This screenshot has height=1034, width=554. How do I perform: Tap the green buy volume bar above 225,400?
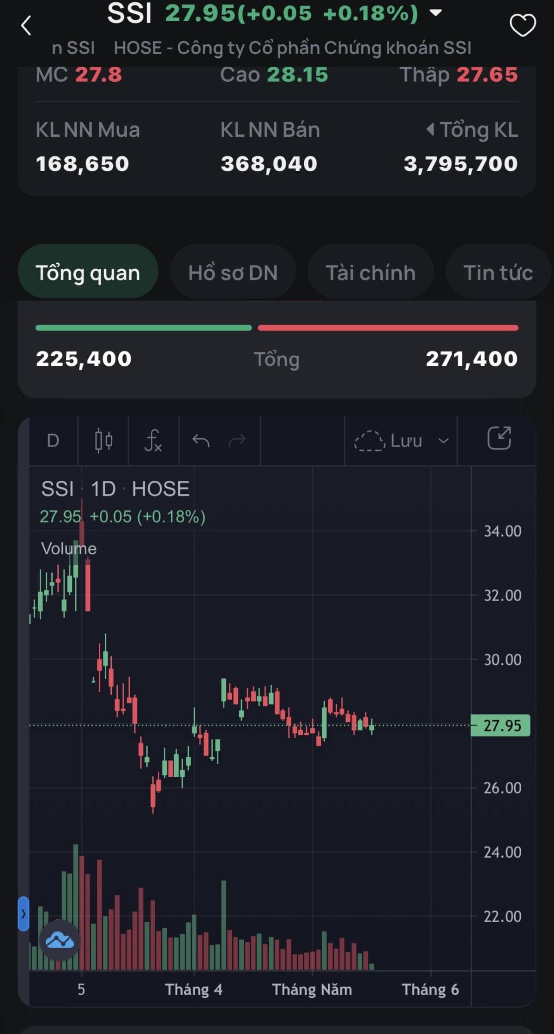pyautogui.click(x=144, y=327)
